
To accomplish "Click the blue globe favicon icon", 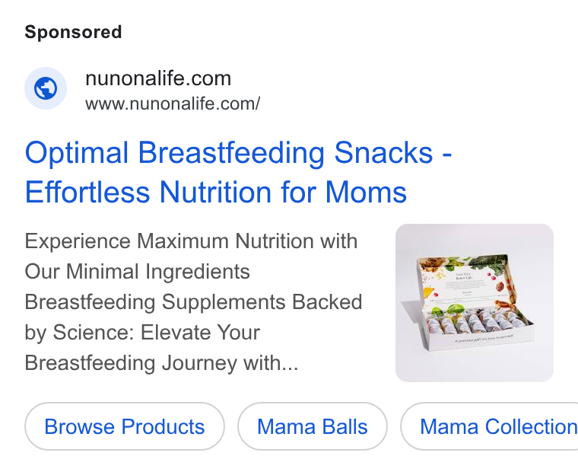I will tap(46, 88).
